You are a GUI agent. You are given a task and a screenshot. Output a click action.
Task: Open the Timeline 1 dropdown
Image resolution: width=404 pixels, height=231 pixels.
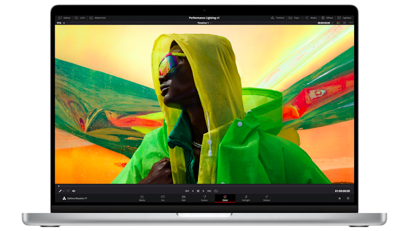pyautogui.click(x=204, y=23)
